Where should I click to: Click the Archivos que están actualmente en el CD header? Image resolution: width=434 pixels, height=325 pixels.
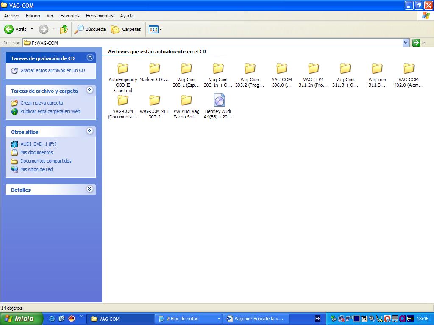[x=157, y=52]
